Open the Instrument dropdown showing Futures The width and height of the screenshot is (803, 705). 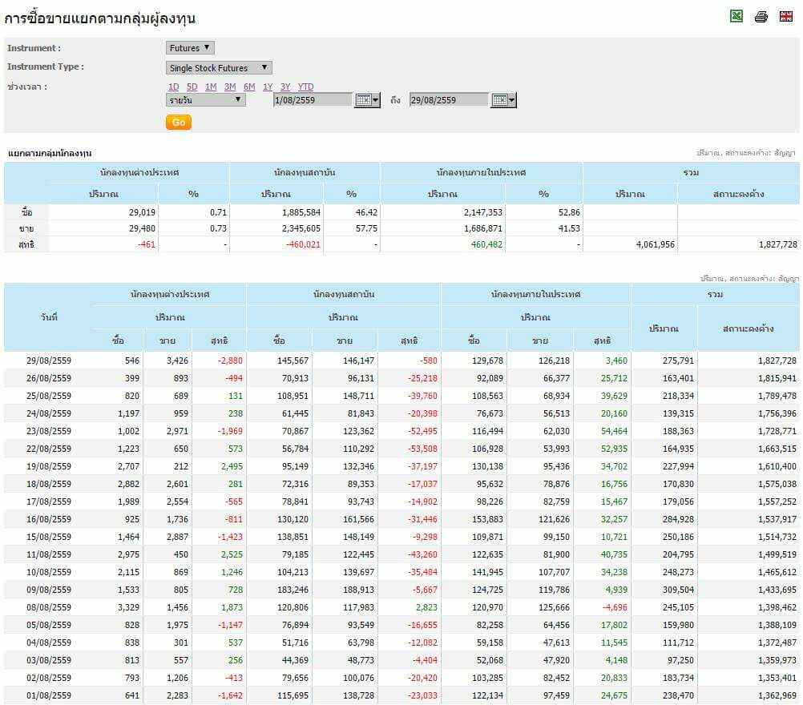[190, 48]
